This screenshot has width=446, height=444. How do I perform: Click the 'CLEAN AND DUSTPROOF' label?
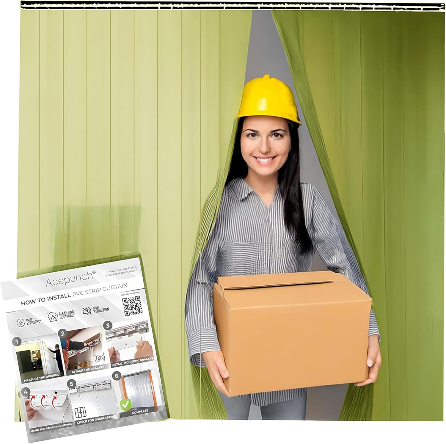pos(67,314)
